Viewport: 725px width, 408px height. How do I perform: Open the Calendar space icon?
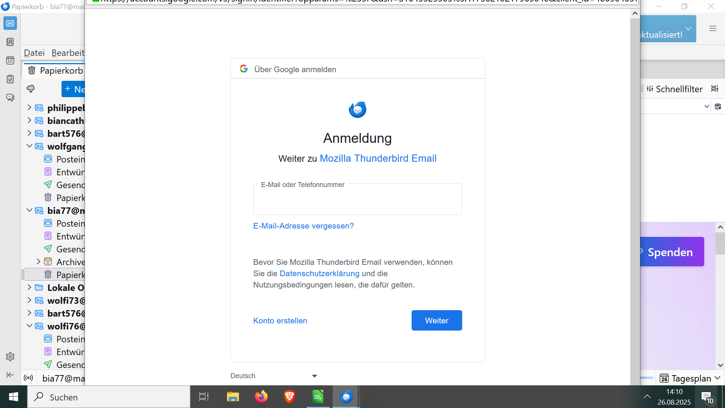[x=10, y=60]
